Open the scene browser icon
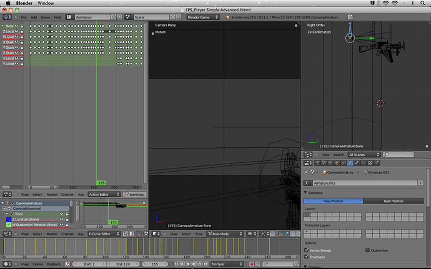431x269 pixels. (x=128, y=17)
